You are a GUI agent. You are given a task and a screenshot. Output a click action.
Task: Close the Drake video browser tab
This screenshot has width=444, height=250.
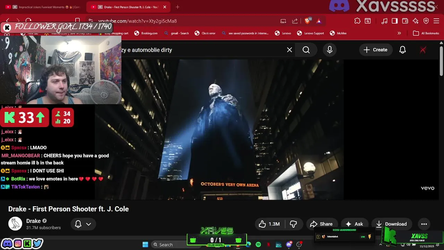[x=165, y=7]
